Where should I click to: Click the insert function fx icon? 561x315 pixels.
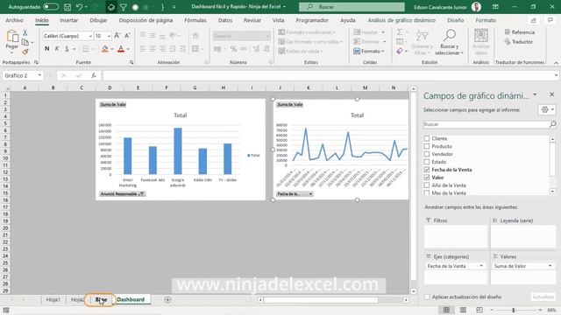94,75
